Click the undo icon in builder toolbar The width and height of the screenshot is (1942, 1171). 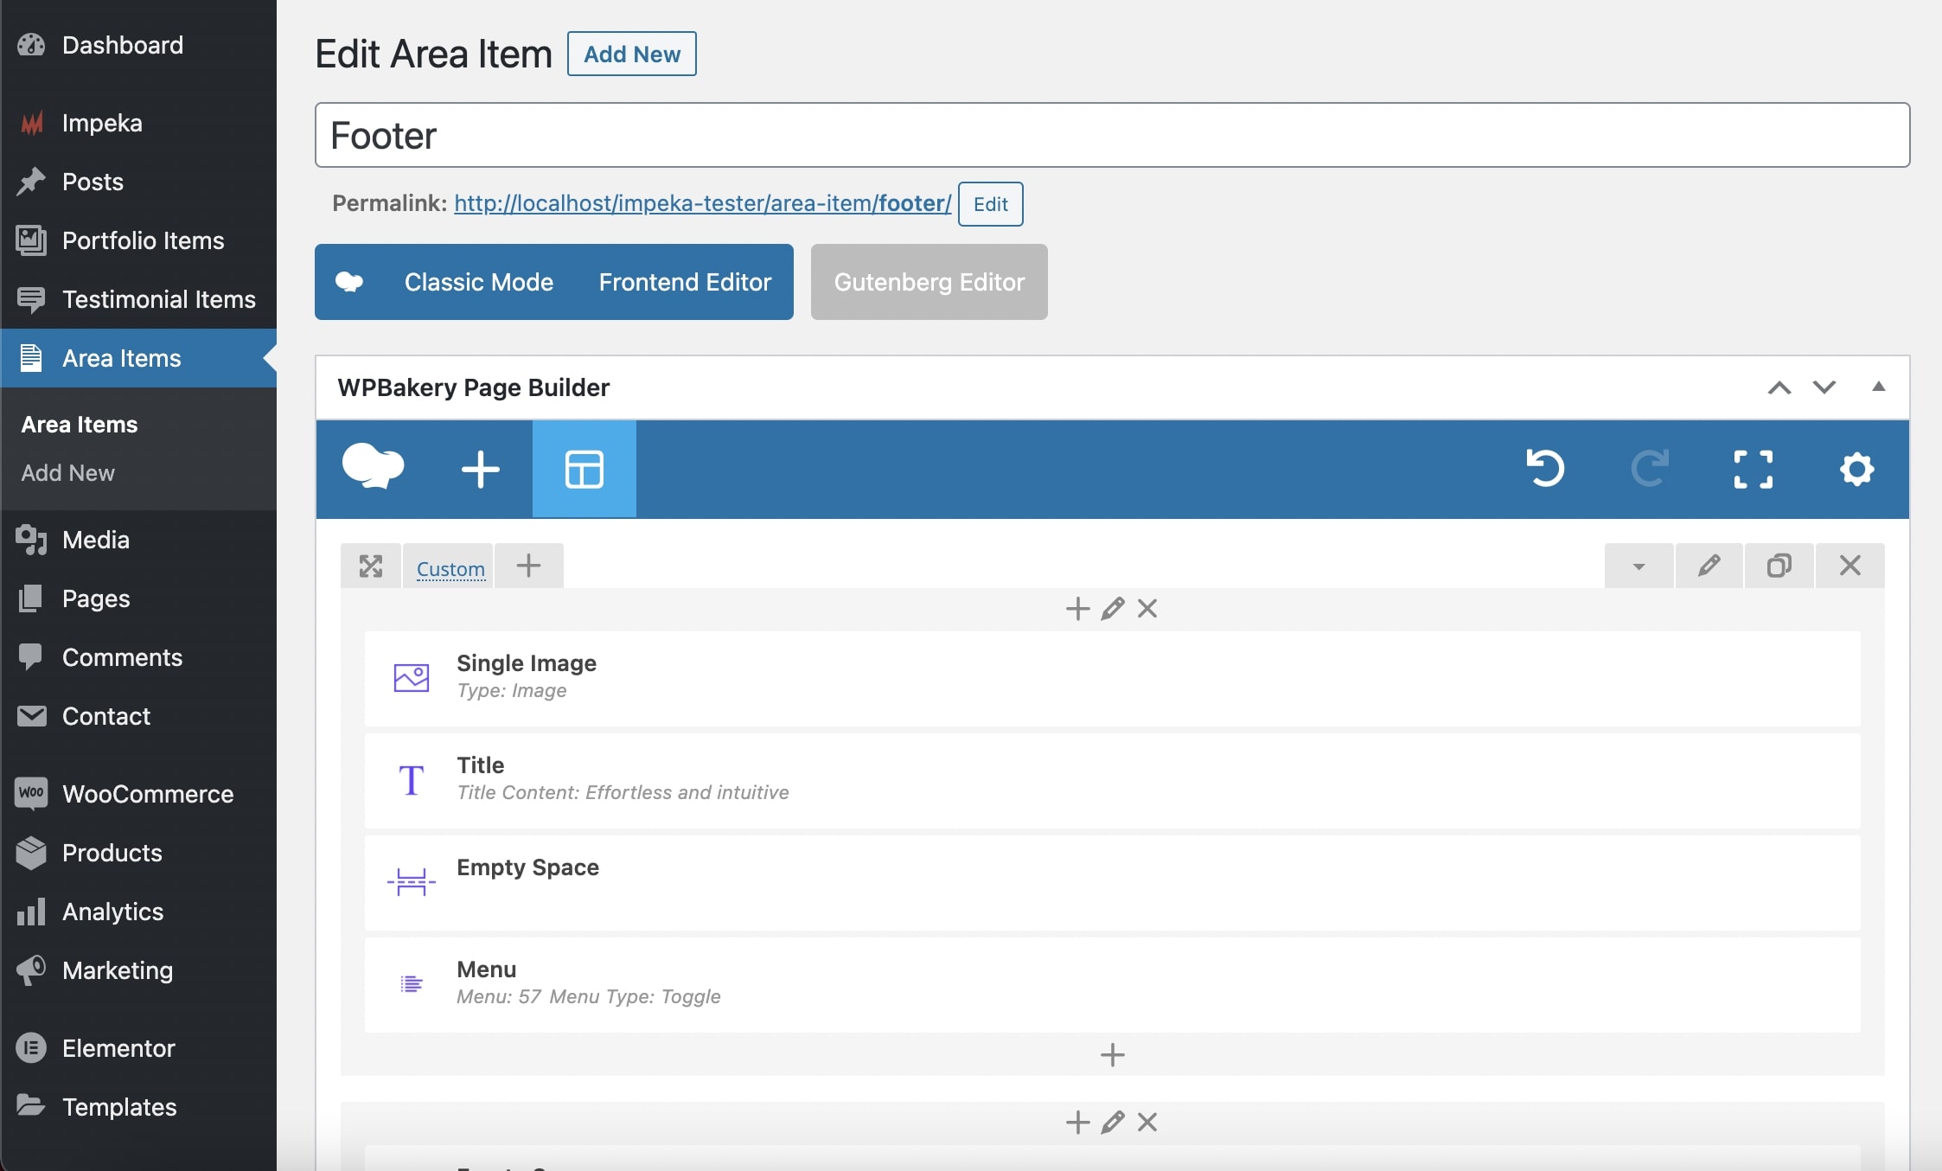1545,469
